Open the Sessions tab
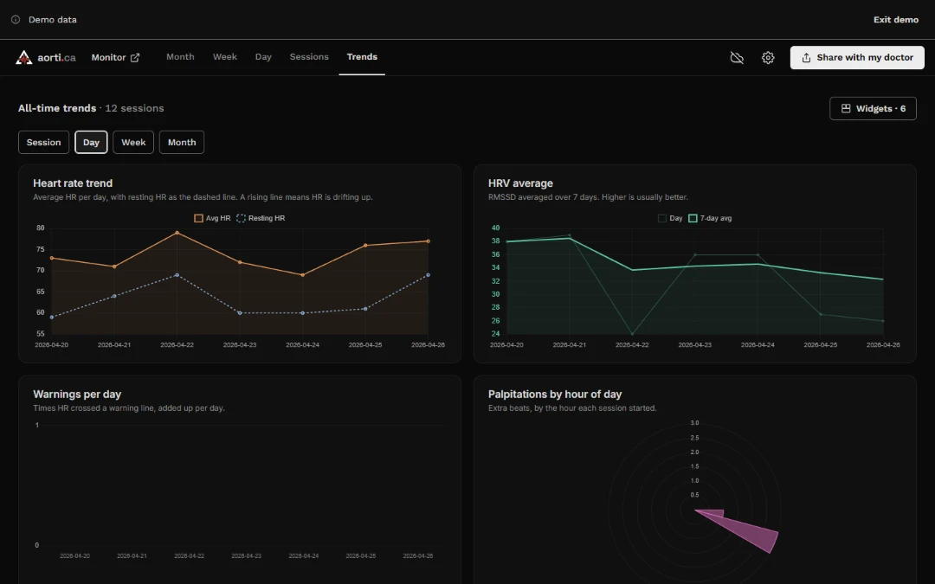This screenshot has height=584, width=935. [309, 56]
